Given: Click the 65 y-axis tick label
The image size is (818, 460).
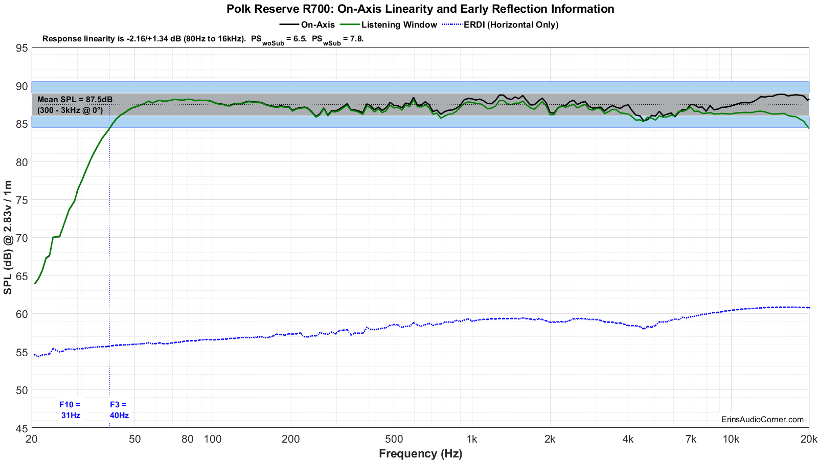Looking at the screenshot, I should coord(22,277).
